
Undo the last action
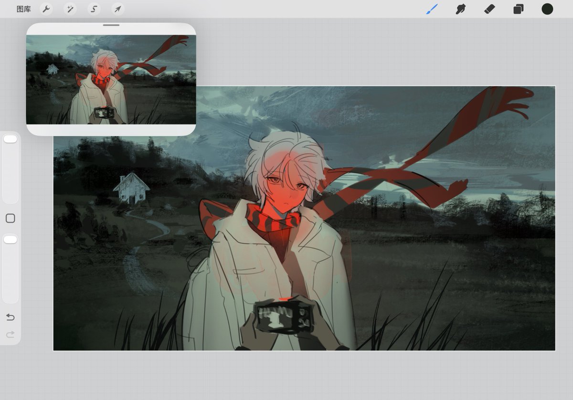pyautogui.click(x=10, y=317)
